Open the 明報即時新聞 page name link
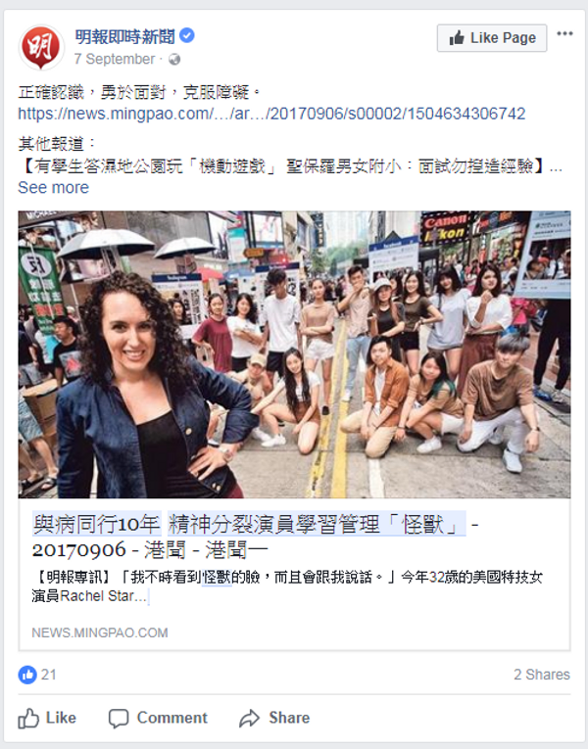Screen dimensions: 588x749 124,36
